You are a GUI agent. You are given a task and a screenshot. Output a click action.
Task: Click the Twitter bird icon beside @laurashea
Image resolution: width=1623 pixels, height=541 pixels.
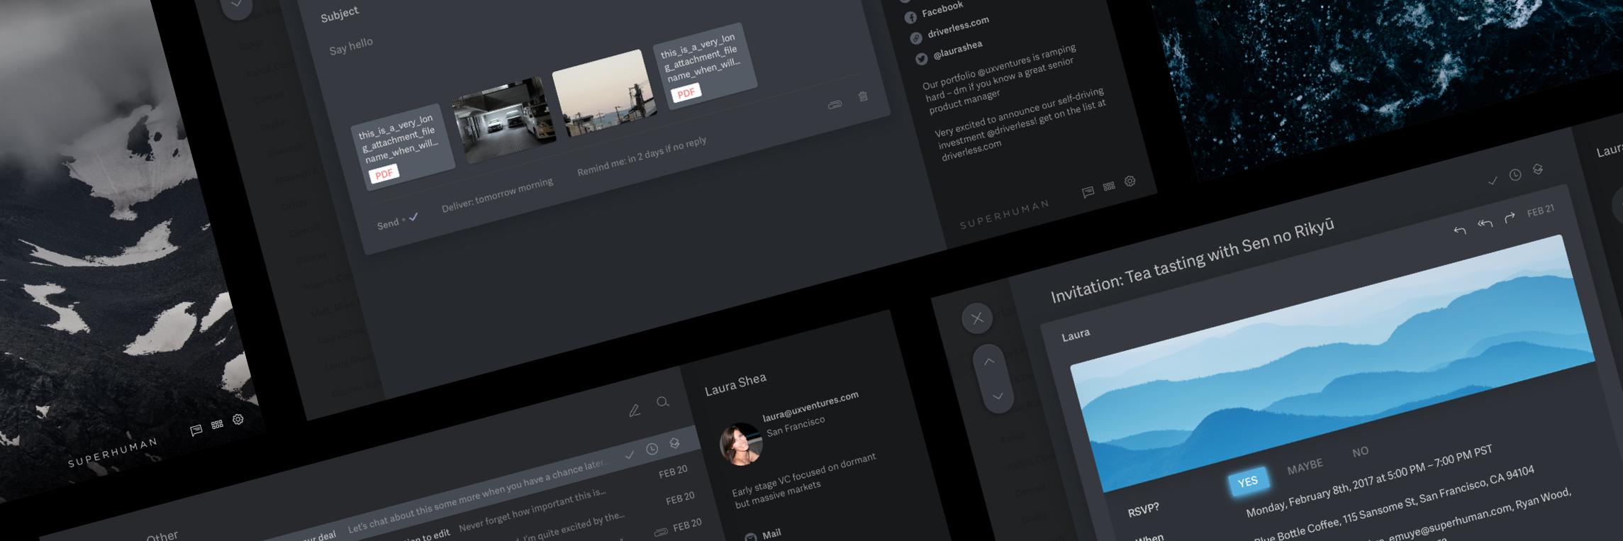point(921,59)
